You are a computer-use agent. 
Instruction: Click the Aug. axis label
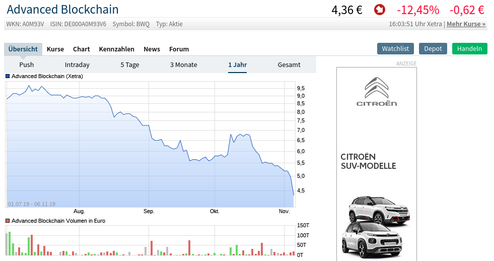pos(79,211)
